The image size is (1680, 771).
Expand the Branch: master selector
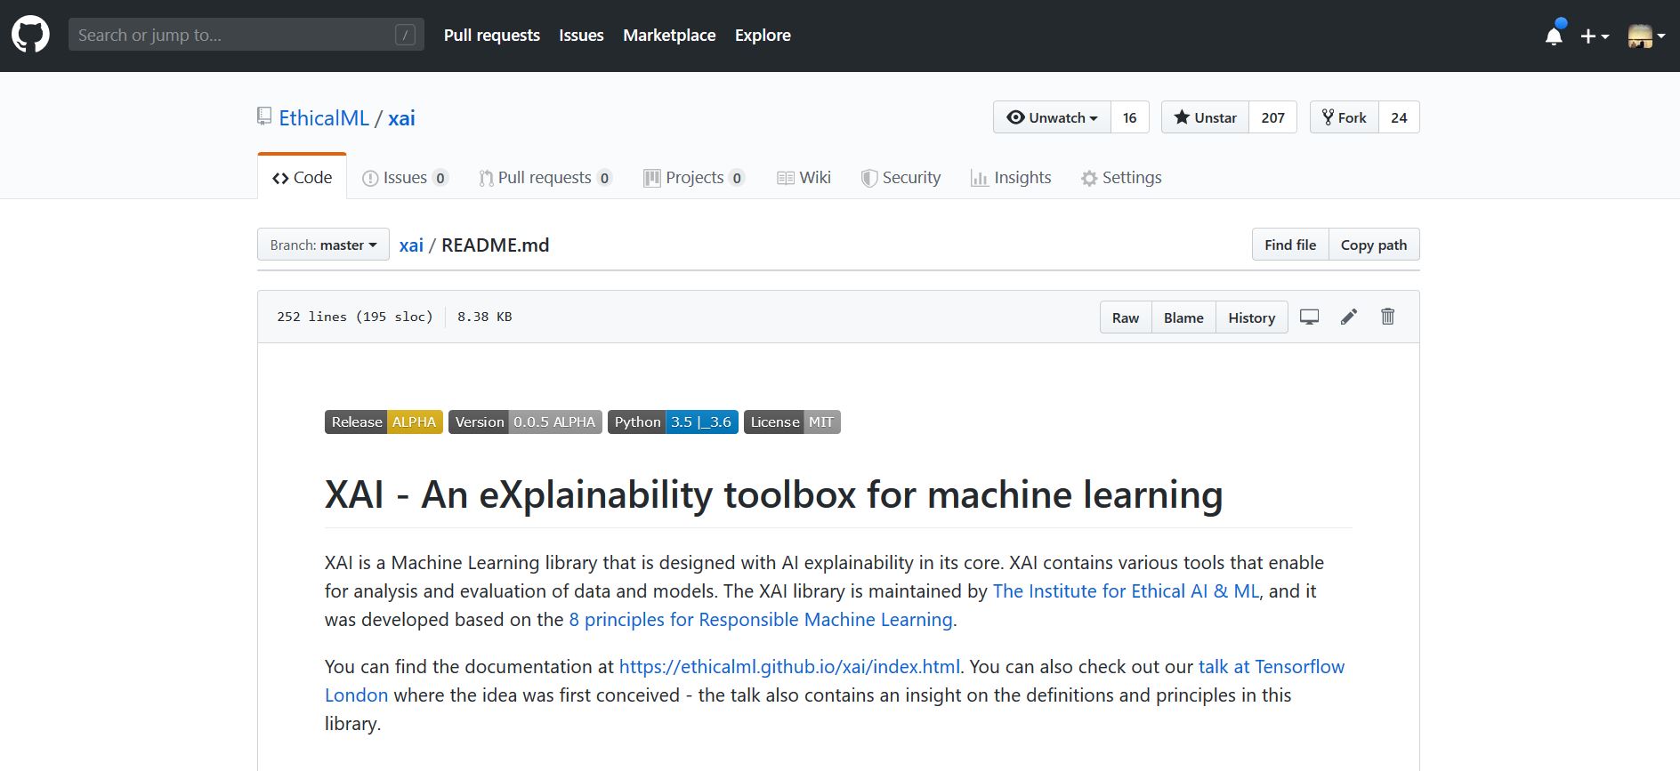point(323,245)
